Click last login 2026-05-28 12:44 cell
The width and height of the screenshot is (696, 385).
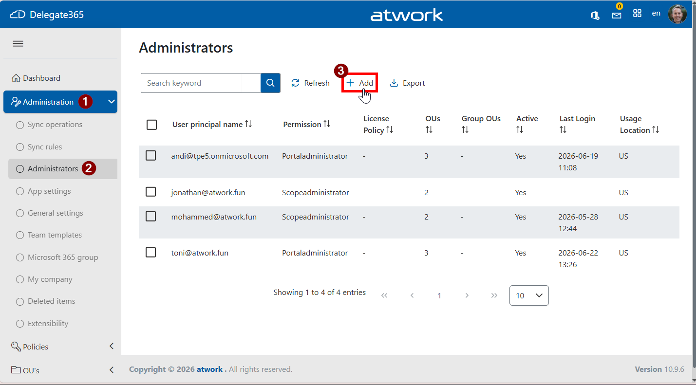point(578,222)
